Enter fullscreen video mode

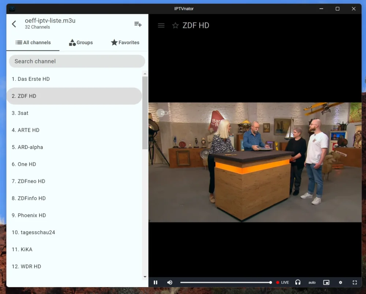click(x=355, y=282)
